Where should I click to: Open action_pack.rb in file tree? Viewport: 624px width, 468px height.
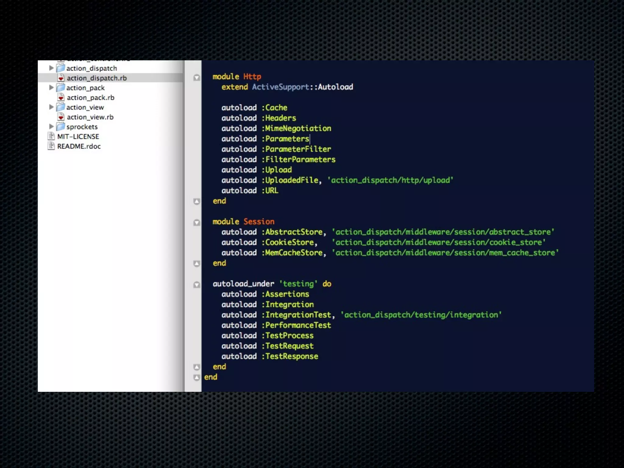tap(90, 97)
